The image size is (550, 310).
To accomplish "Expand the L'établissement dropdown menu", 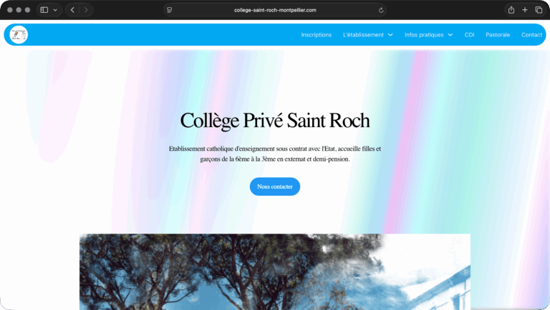I will [367, 34].
